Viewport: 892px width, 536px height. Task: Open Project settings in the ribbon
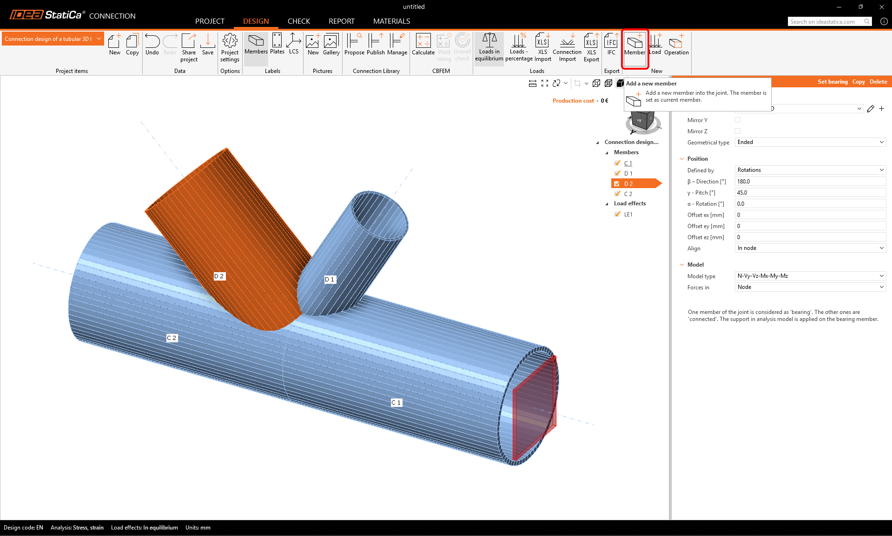pyautogui.click(x=230, y=47)
